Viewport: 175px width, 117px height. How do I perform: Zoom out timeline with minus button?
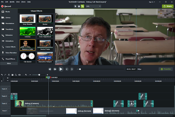coord(30,75)
